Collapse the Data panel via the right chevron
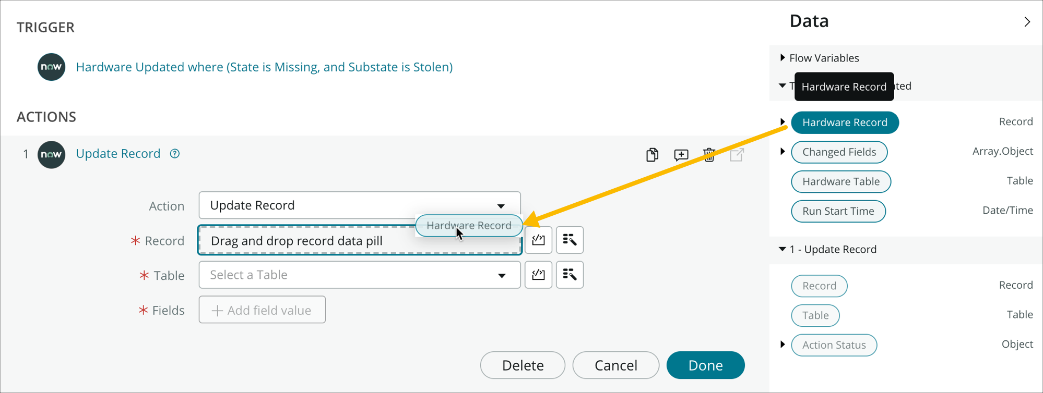Screen dimensions: 1043x393 [x=1027, y=21]
